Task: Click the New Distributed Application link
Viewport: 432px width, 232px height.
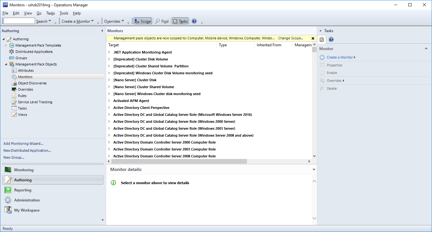Action: click(27, 150)
